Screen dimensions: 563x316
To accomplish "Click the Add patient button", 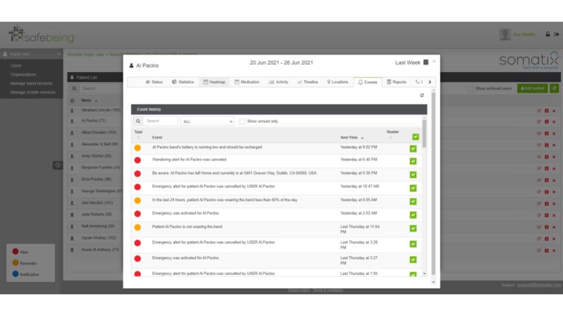I will click(x=533, y=88).
